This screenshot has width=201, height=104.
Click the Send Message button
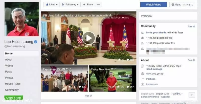pyautogui.click(x=182, y=4)
